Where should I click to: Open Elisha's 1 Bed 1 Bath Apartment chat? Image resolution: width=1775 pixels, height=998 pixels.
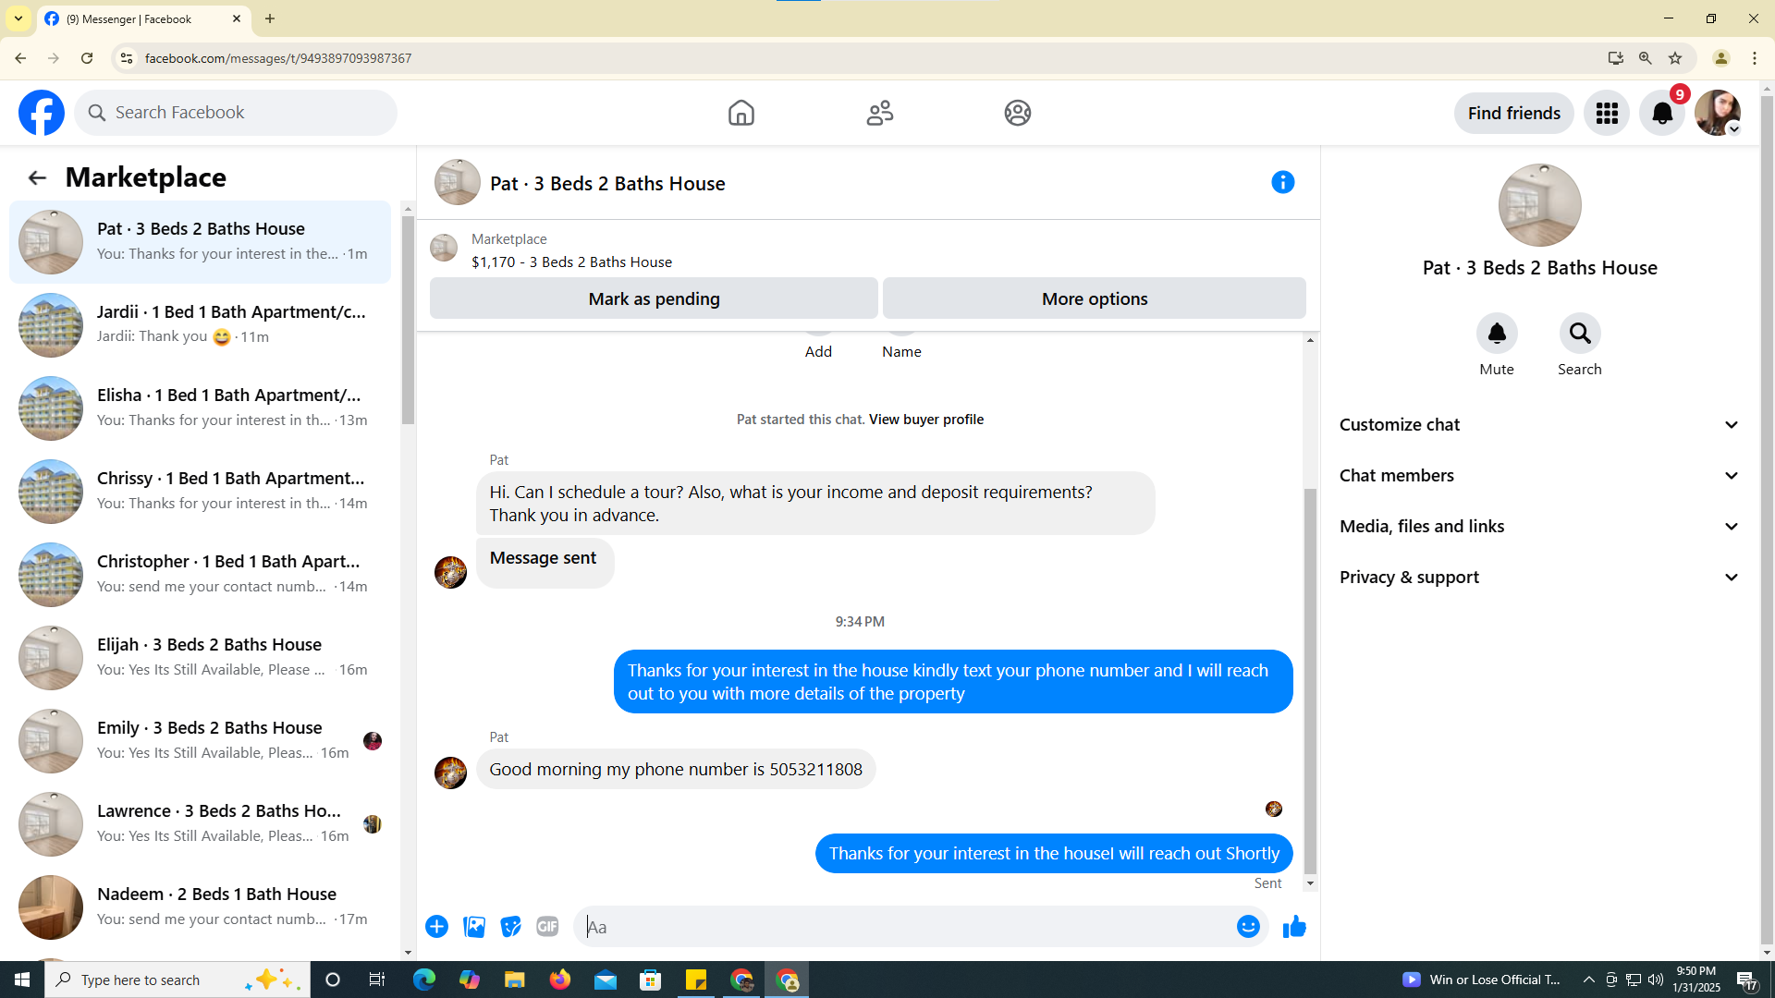tap(200, 408)
